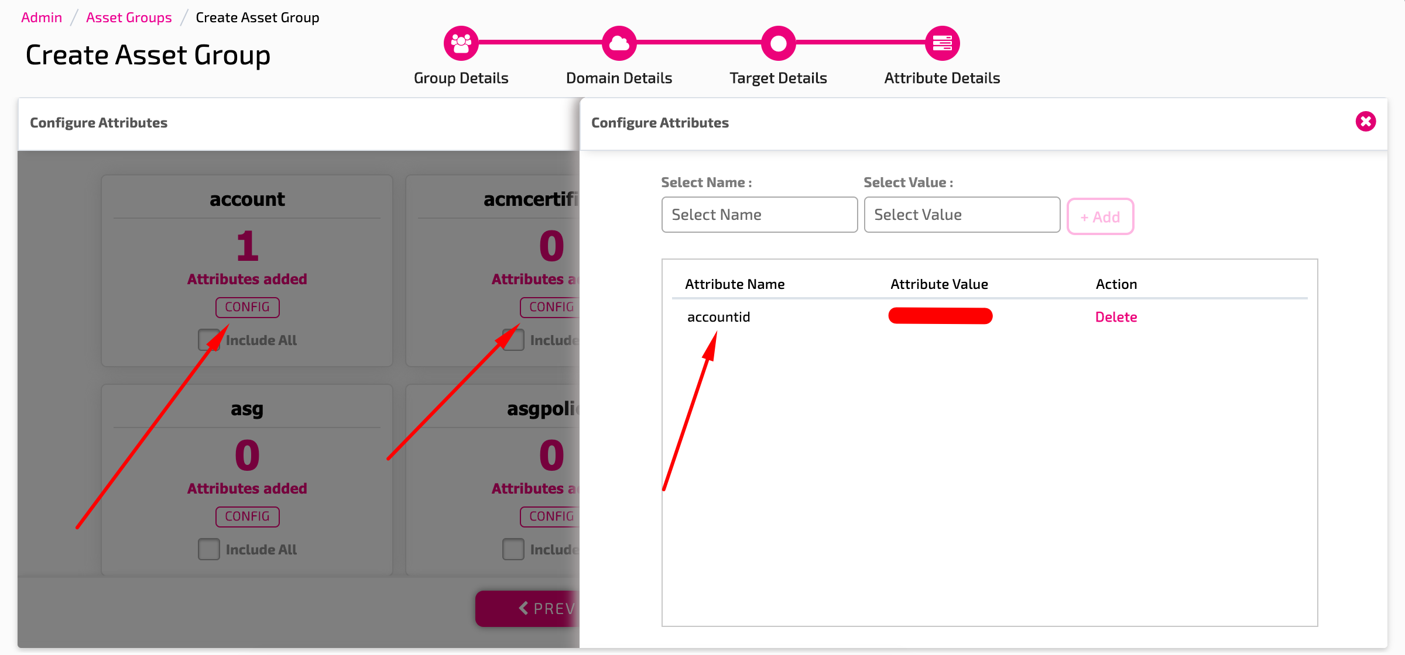The height and width of the screenshot is (655, 1405).
Task: Open the Group Details step icon
Action: click(x=461, y=42)
